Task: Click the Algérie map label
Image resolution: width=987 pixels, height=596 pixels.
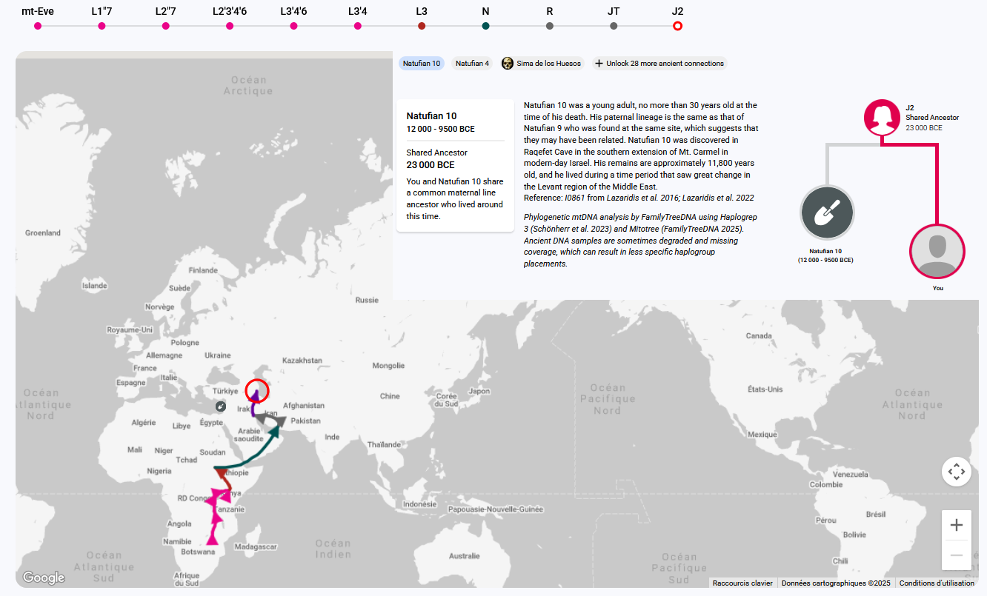Action: point(144,423)
